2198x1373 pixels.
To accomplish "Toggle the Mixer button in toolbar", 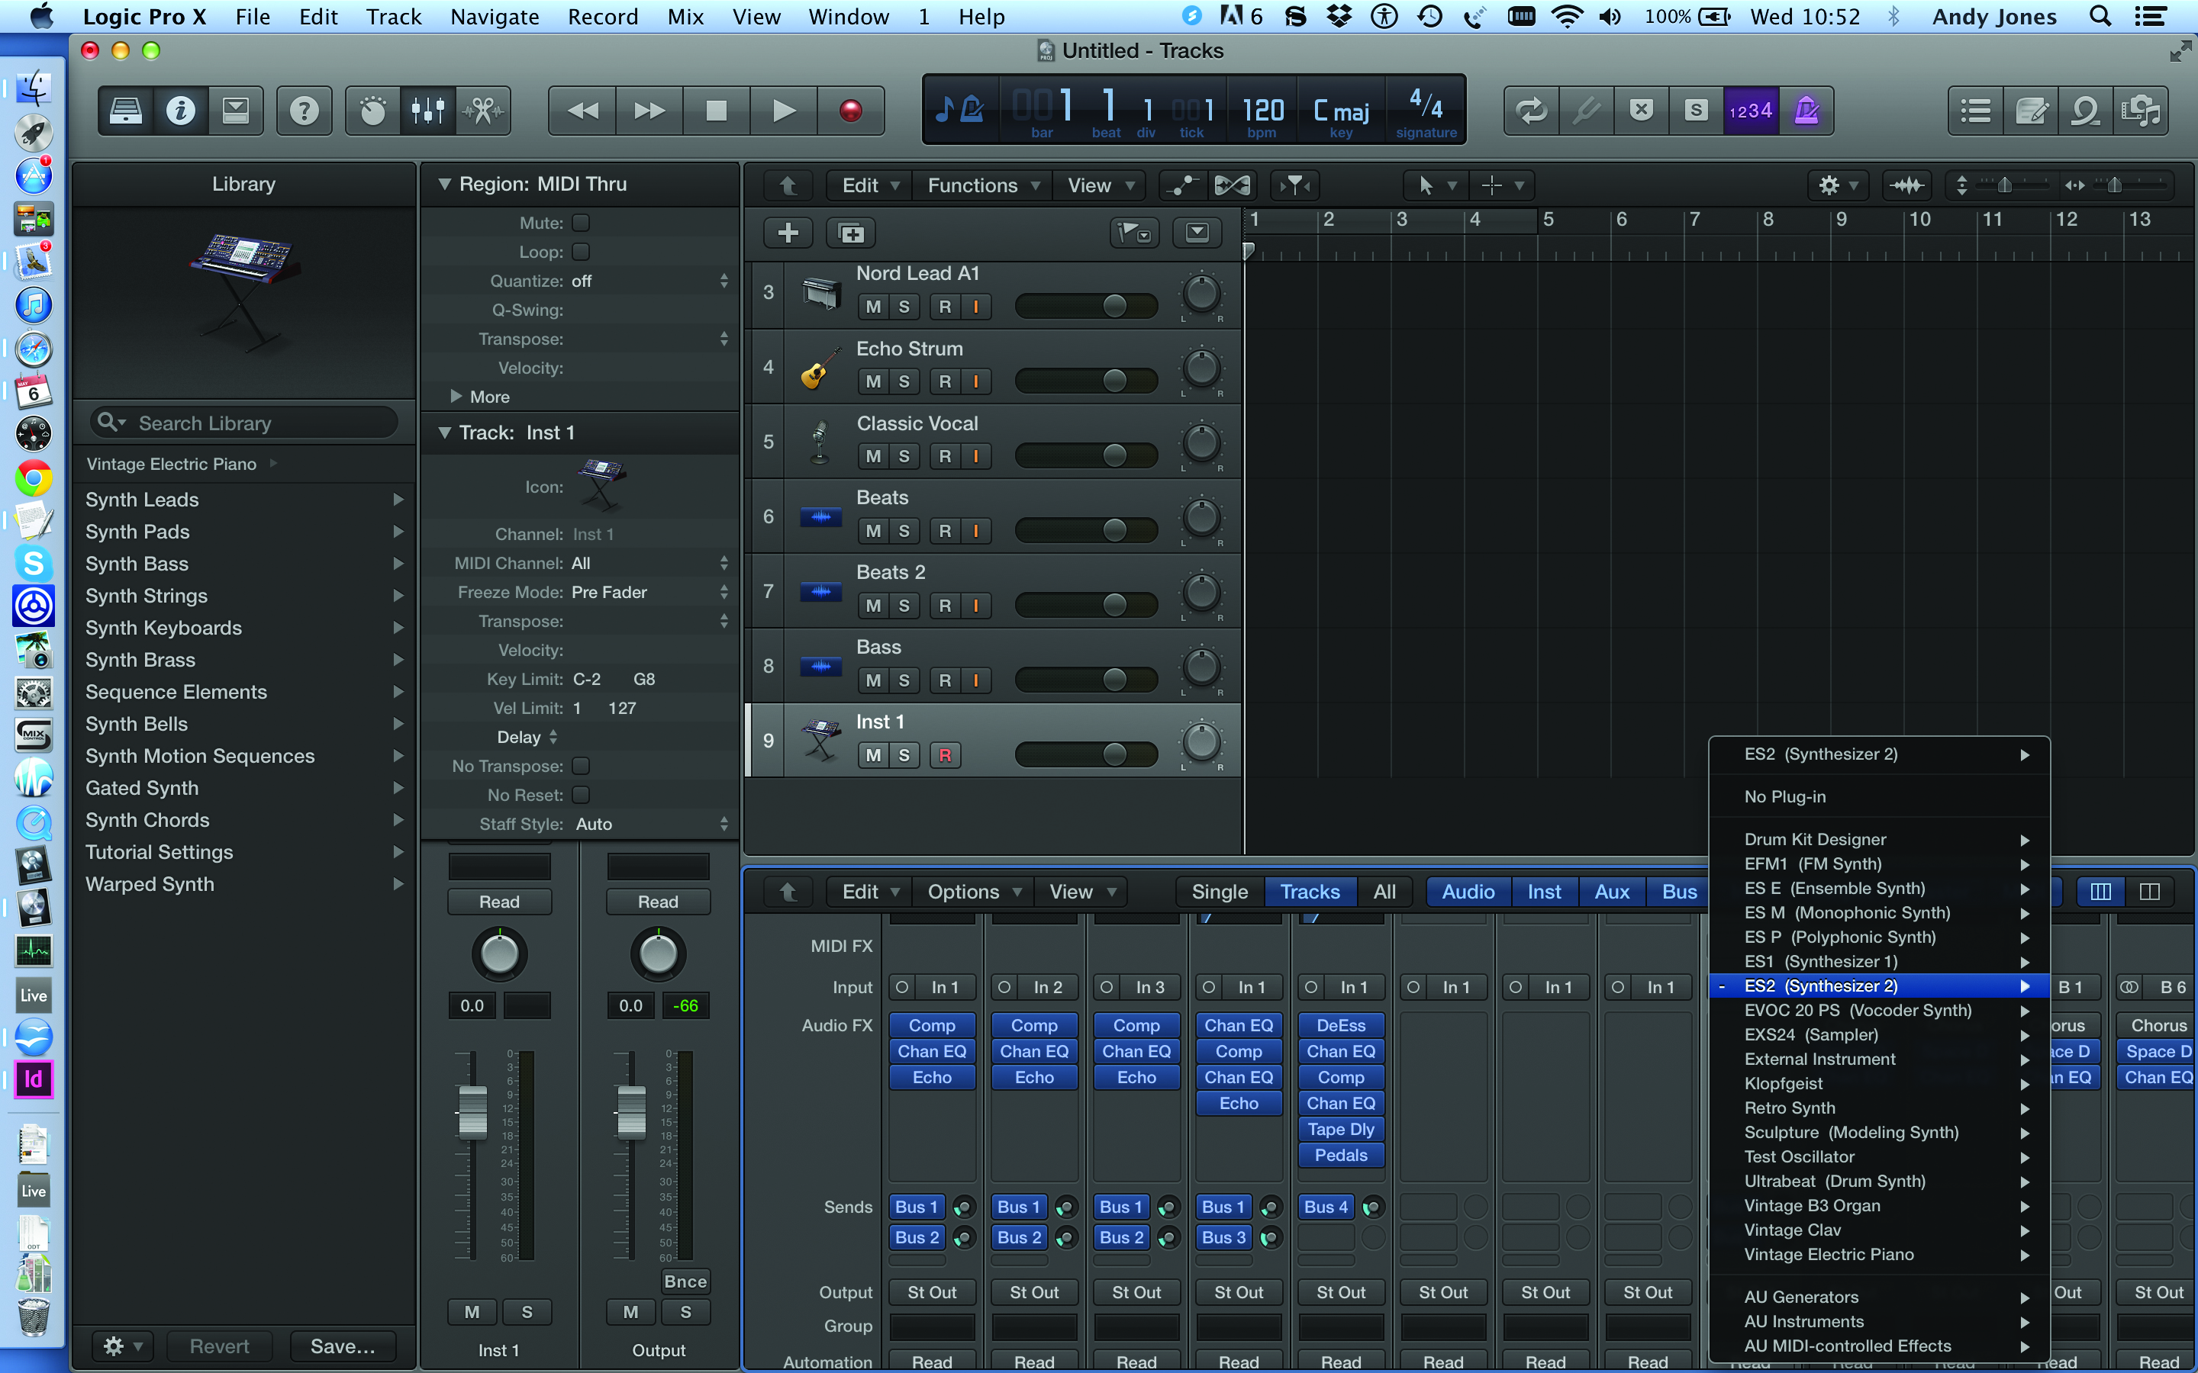I will point(427,111).
